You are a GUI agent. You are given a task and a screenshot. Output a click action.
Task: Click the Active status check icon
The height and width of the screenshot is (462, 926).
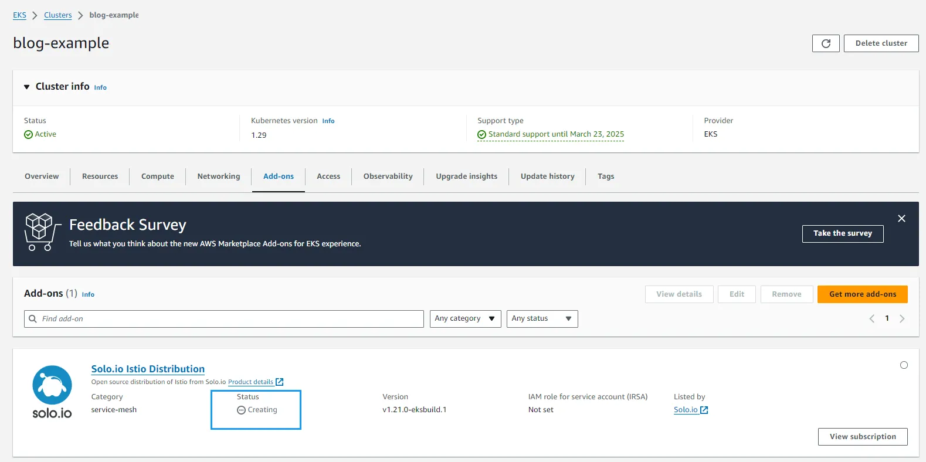coord(28,135)
